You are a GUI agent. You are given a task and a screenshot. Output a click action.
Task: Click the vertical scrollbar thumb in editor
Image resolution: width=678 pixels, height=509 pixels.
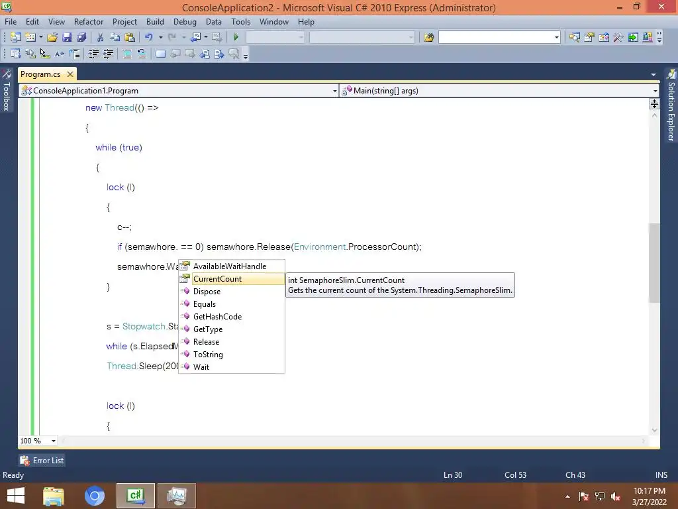[x=654, y=262]
